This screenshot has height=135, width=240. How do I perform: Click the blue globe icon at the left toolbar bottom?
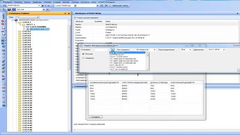[x=4, y=105]
